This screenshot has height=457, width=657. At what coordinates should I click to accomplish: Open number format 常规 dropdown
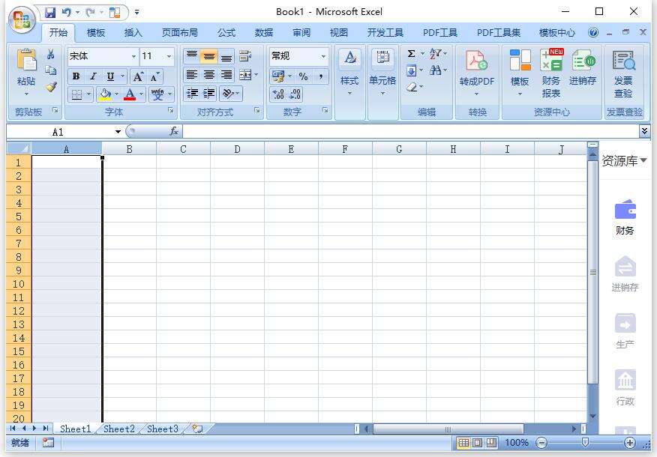click(323, 56)
